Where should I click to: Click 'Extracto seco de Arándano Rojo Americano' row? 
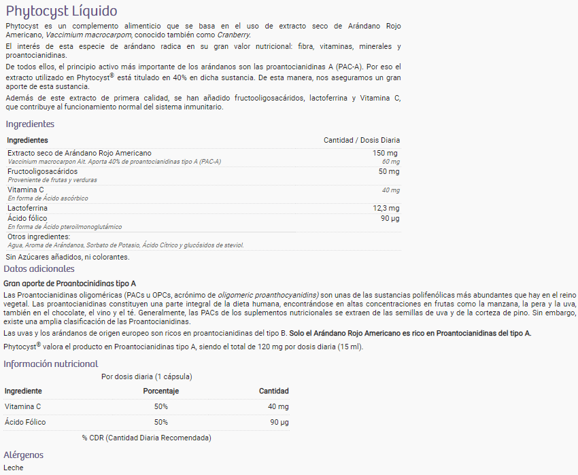203,157
